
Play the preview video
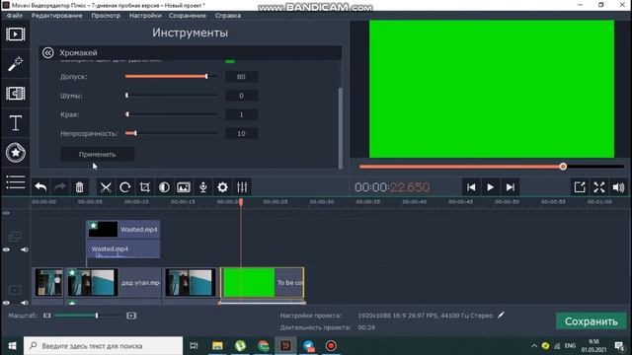tap(490, 187)
